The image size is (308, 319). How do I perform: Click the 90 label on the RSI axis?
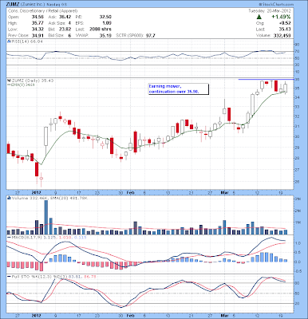(298, 45)
